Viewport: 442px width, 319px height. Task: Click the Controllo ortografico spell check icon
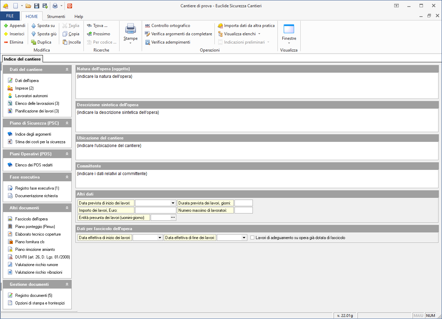(148, 26)
